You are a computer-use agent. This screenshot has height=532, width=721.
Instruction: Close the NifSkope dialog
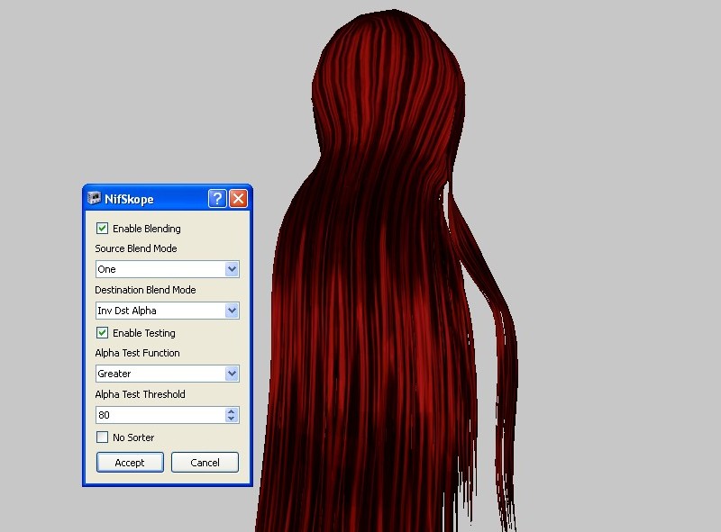tap(238, 198)
